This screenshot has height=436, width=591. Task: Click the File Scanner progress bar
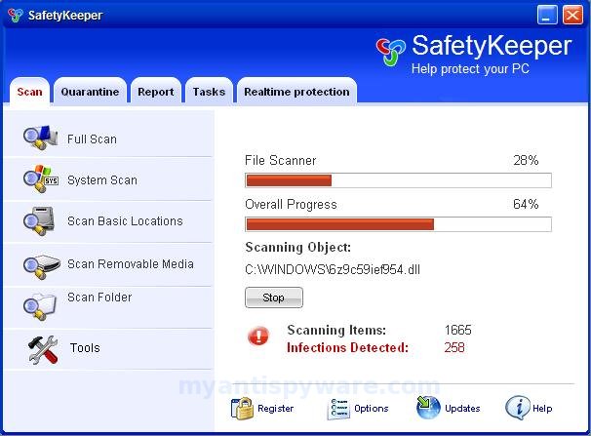(x=399, y=180)
